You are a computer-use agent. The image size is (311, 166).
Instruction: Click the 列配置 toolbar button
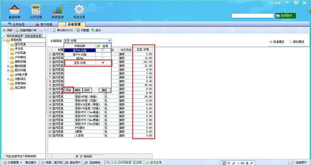click(83, 30)
